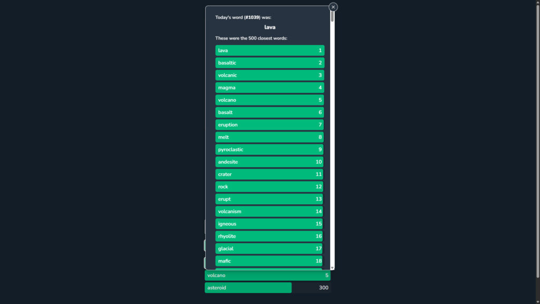Select the 'igneous' row ranked 15
The image size is (540, 304).
269,224
